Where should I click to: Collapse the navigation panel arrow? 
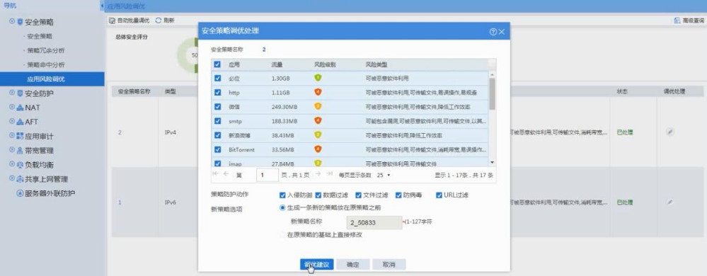(x=103, y=6)
